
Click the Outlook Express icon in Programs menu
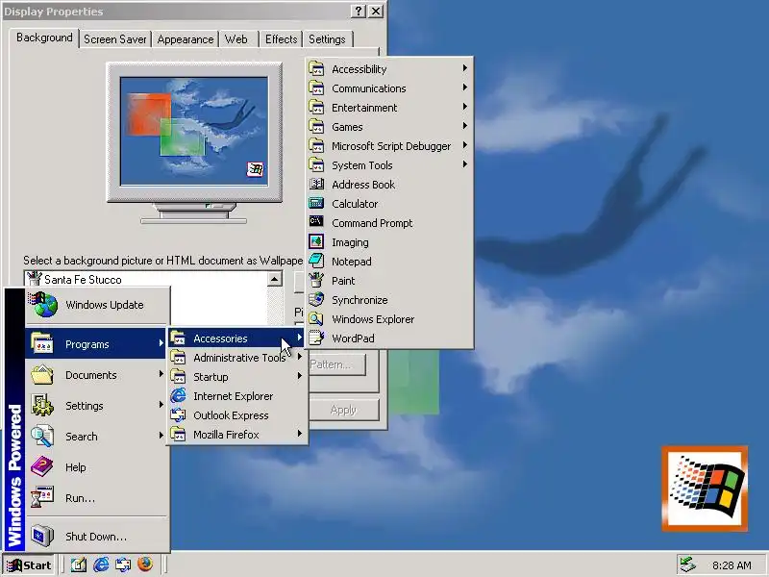(x=178, y=415)
